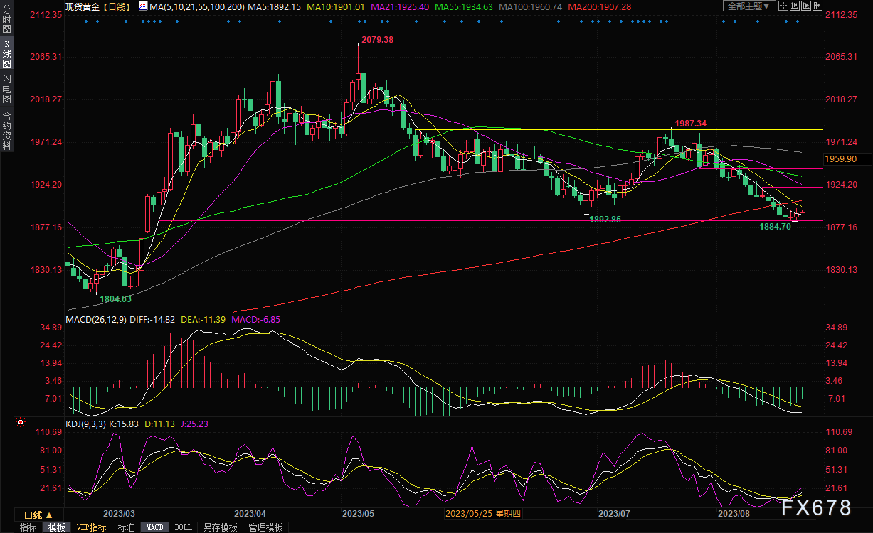Click the red circle icon beside KDJ
873x533 pixels.
pos(20,423)
